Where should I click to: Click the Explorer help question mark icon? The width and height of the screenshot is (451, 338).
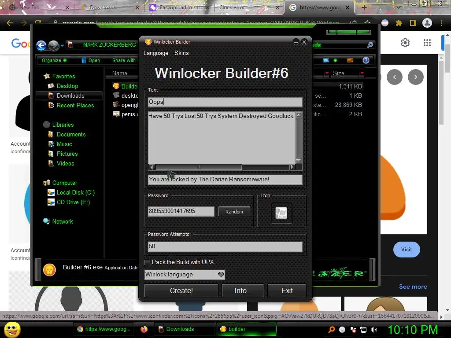(366, 60)
